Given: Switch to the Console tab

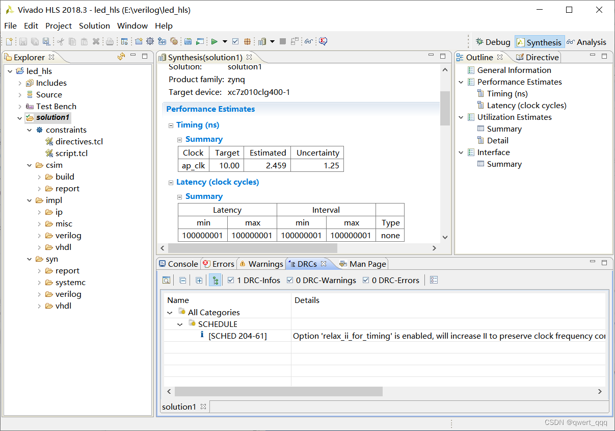Looking at the screenshot, I should (178, 264).
